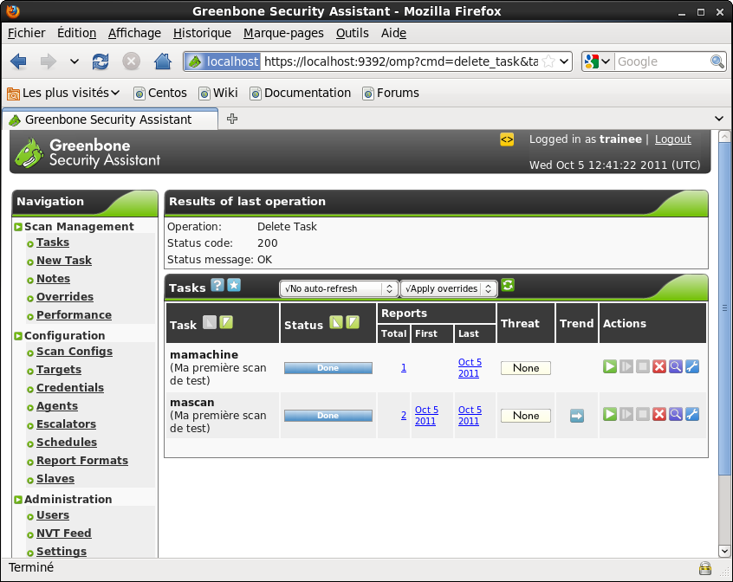The image size is (733, 582).
Task: Delete the mamachine task with red X
Action: coord(659,366)
